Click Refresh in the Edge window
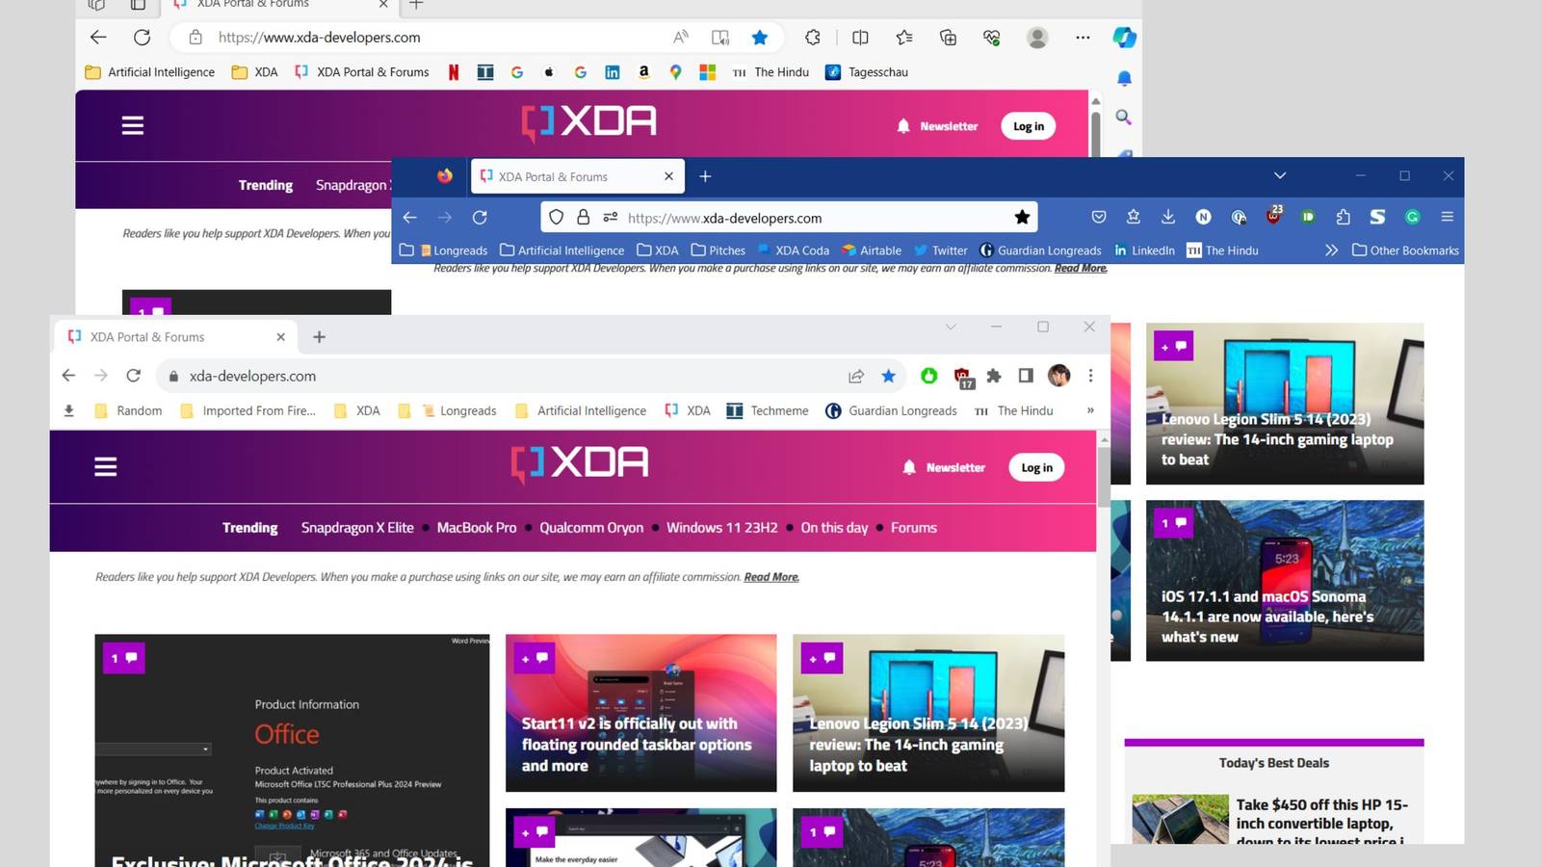The width and height of the screenshot is (1541, 867). [142, 38]
